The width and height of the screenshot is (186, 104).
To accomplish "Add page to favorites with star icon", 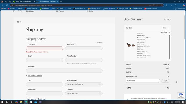I will coord(161,5).
